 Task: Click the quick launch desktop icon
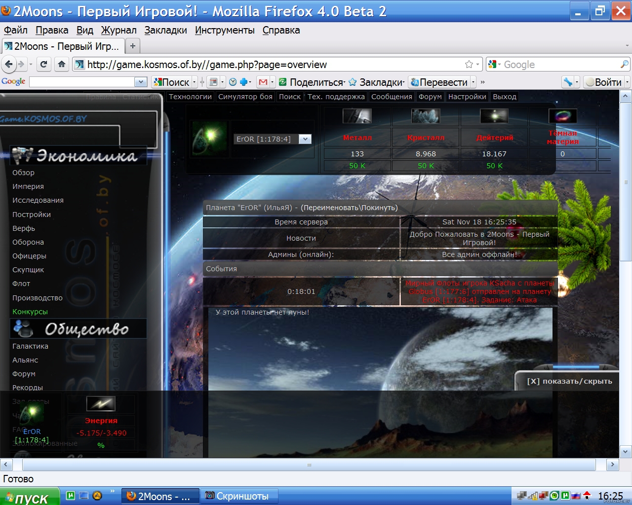(84, 496)
